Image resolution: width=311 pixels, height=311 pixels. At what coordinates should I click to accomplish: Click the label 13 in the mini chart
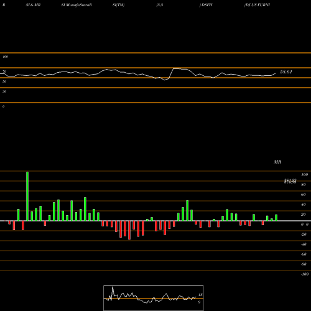[x=200, y=295]
